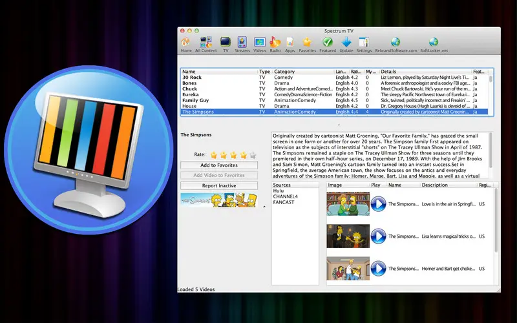Click the video list Description column header
517x323 pixels.
[448, 185]
